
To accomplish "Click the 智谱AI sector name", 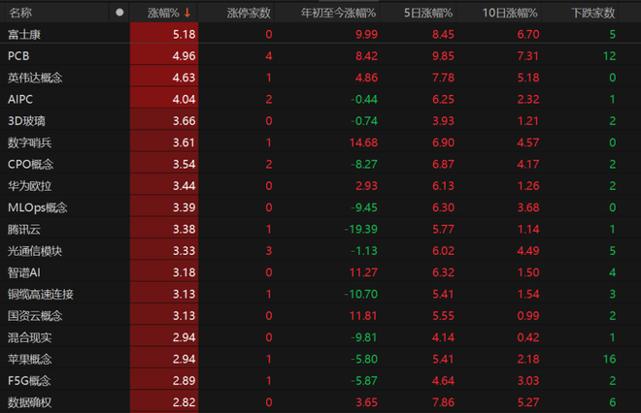I will [x=25, y=272].
